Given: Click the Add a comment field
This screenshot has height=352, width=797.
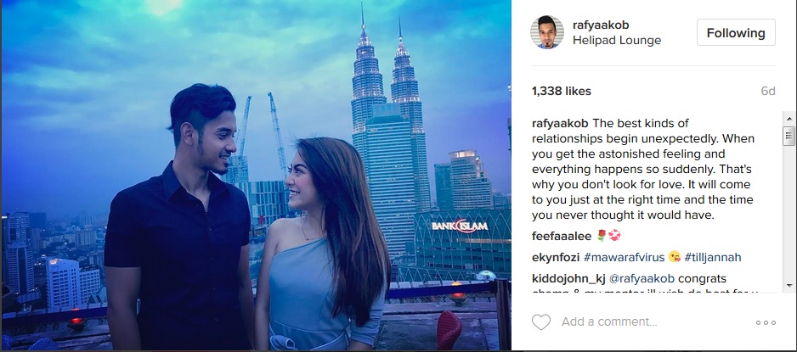Looking at the screenshot, I should click(653, 322).
